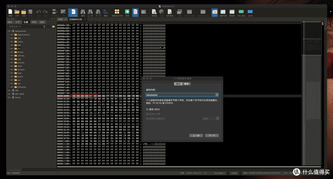The image size is (333, 179).
Task: Switch to 替换 tab in hex find dialog
Action: pyautogui.click(x=187, y=84)
